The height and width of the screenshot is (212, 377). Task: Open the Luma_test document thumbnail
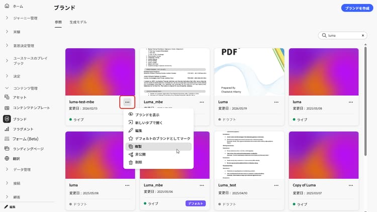249,155
